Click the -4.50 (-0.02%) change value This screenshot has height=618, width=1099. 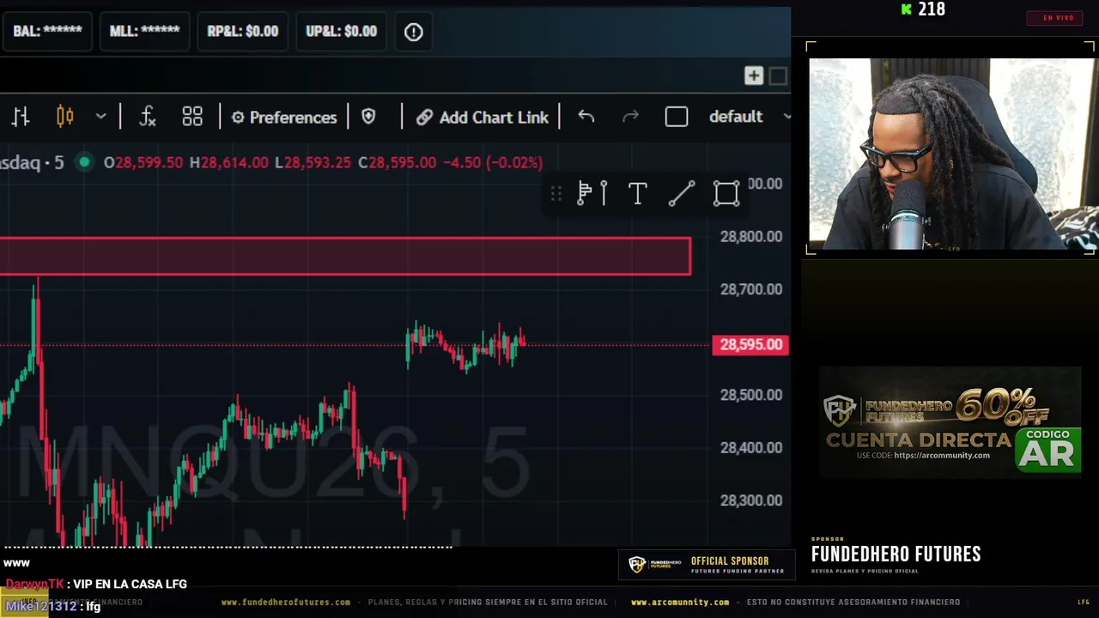pyautogui.click(x=493, y=162)
